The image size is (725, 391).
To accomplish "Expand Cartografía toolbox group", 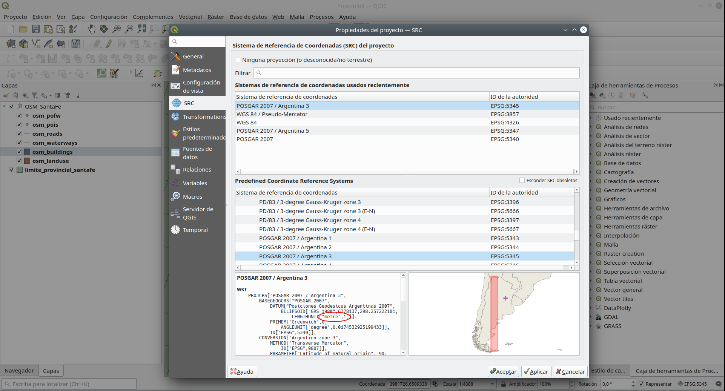I will (x=591, y=172).
